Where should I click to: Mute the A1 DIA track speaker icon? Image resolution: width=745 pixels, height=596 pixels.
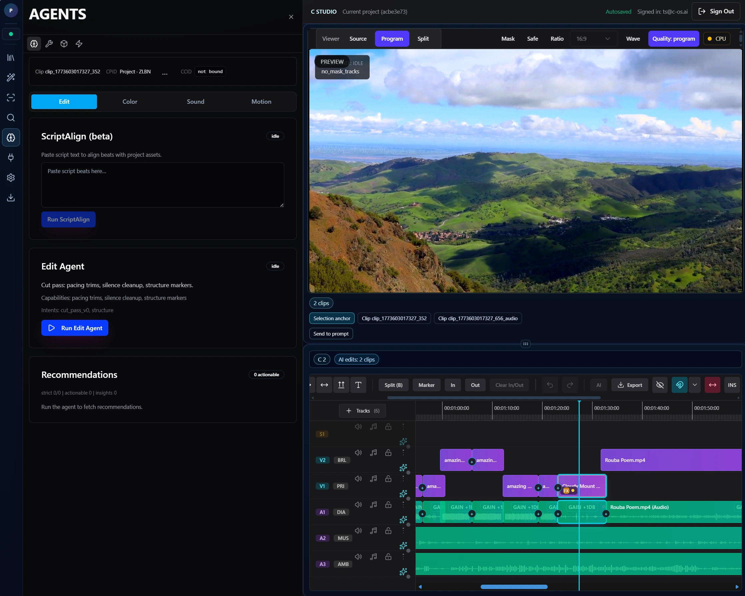pos(358,505)
